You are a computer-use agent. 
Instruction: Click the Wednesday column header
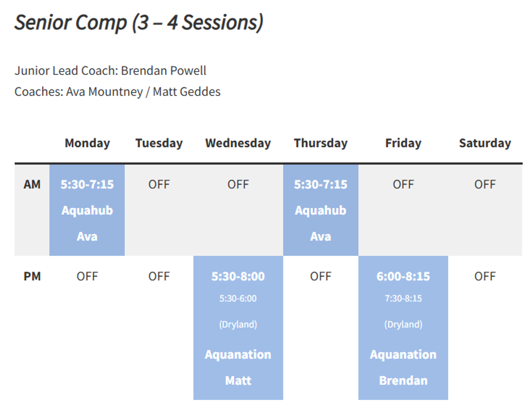pos(238,143)
